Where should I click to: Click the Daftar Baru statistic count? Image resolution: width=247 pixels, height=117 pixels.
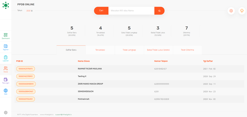coord(72,28)
